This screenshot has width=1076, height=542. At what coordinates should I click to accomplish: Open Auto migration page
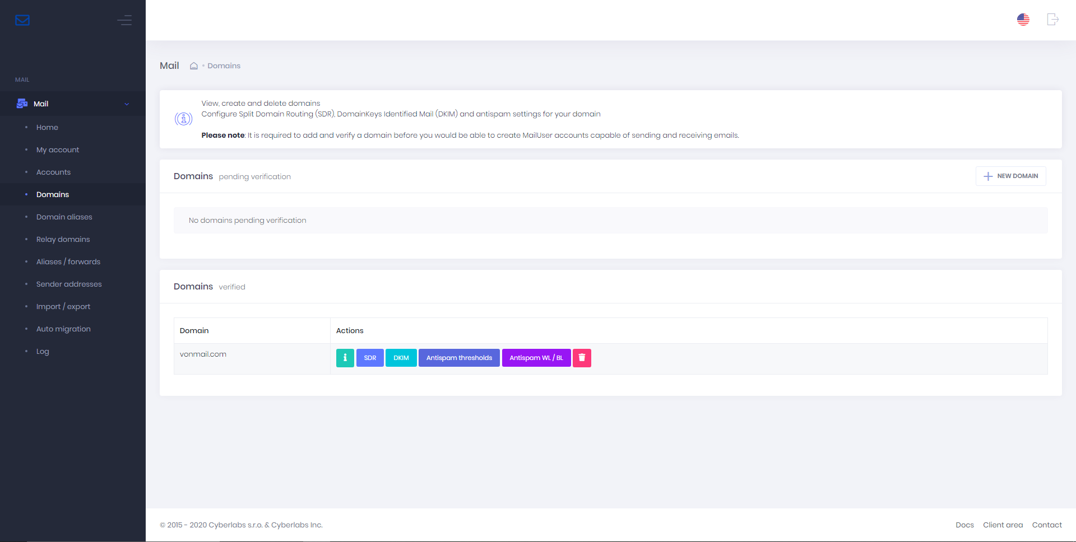click(x=63, y=329)
